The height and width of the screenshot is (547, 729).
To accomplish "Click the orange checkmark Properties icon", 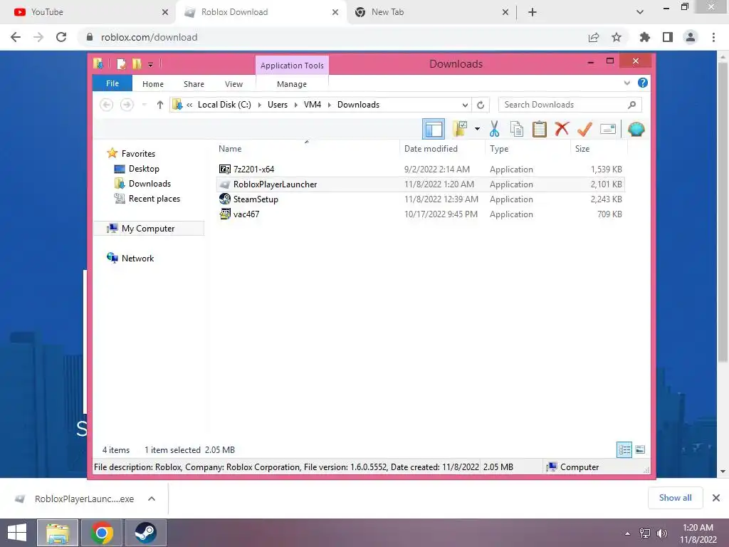I will [x=584, y=129].
